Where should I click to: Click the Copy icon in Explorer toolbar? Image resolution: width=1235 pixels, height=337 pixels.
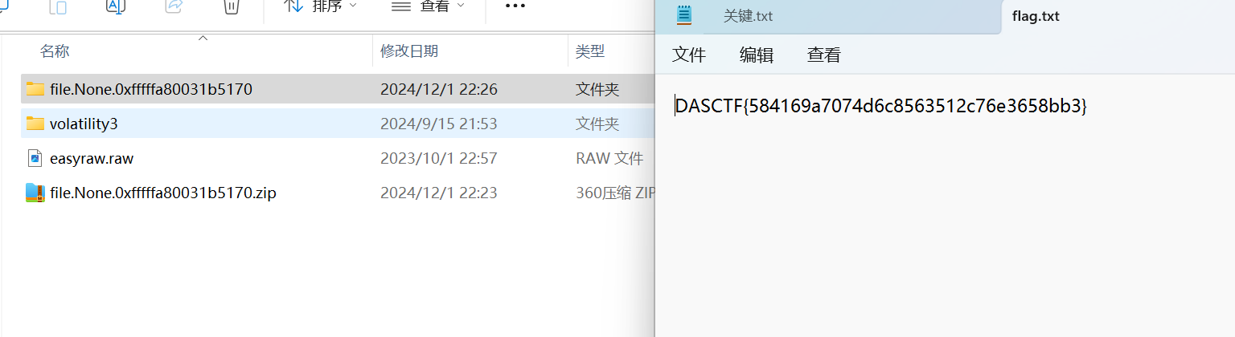click(x=59, y=6)
